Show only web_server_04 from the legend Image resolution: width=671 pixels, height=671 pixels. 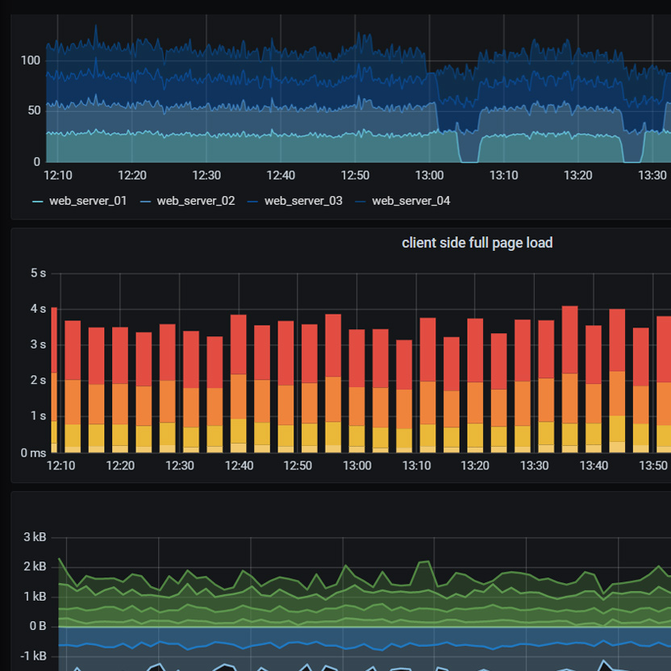coord(411,201)
